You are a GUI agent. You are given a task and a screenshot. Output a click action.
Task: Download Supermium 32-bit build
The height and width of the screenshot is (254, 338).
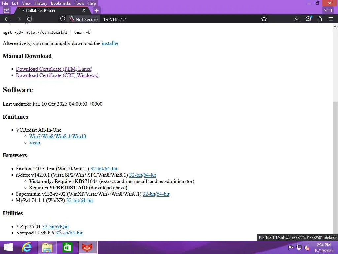149,194
